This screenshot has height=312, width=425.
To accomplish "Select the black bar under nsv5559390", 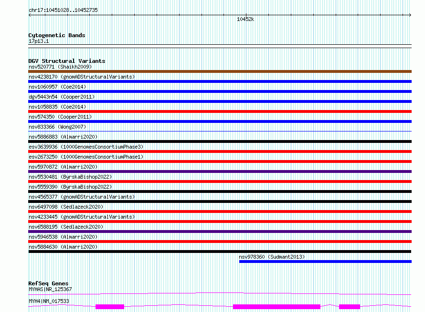I will 220,191.
